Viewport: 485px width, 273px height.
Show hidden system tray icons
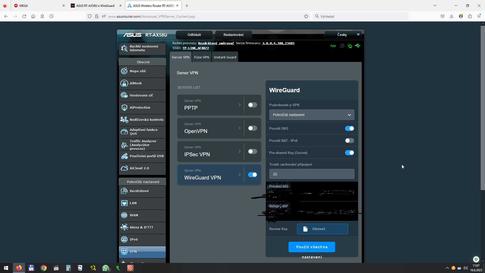(x=447, y=268)
